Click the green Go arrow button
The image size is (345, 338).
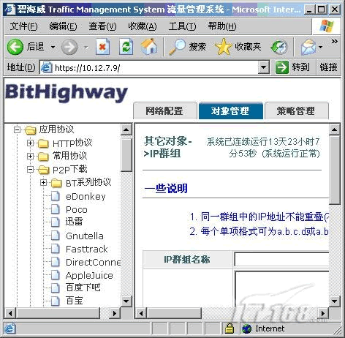[282, 67]
